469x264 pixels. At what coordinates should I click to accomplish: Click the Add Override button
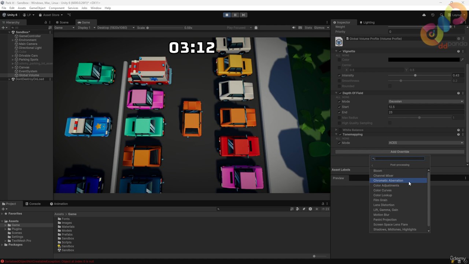(x=400, y=152)
